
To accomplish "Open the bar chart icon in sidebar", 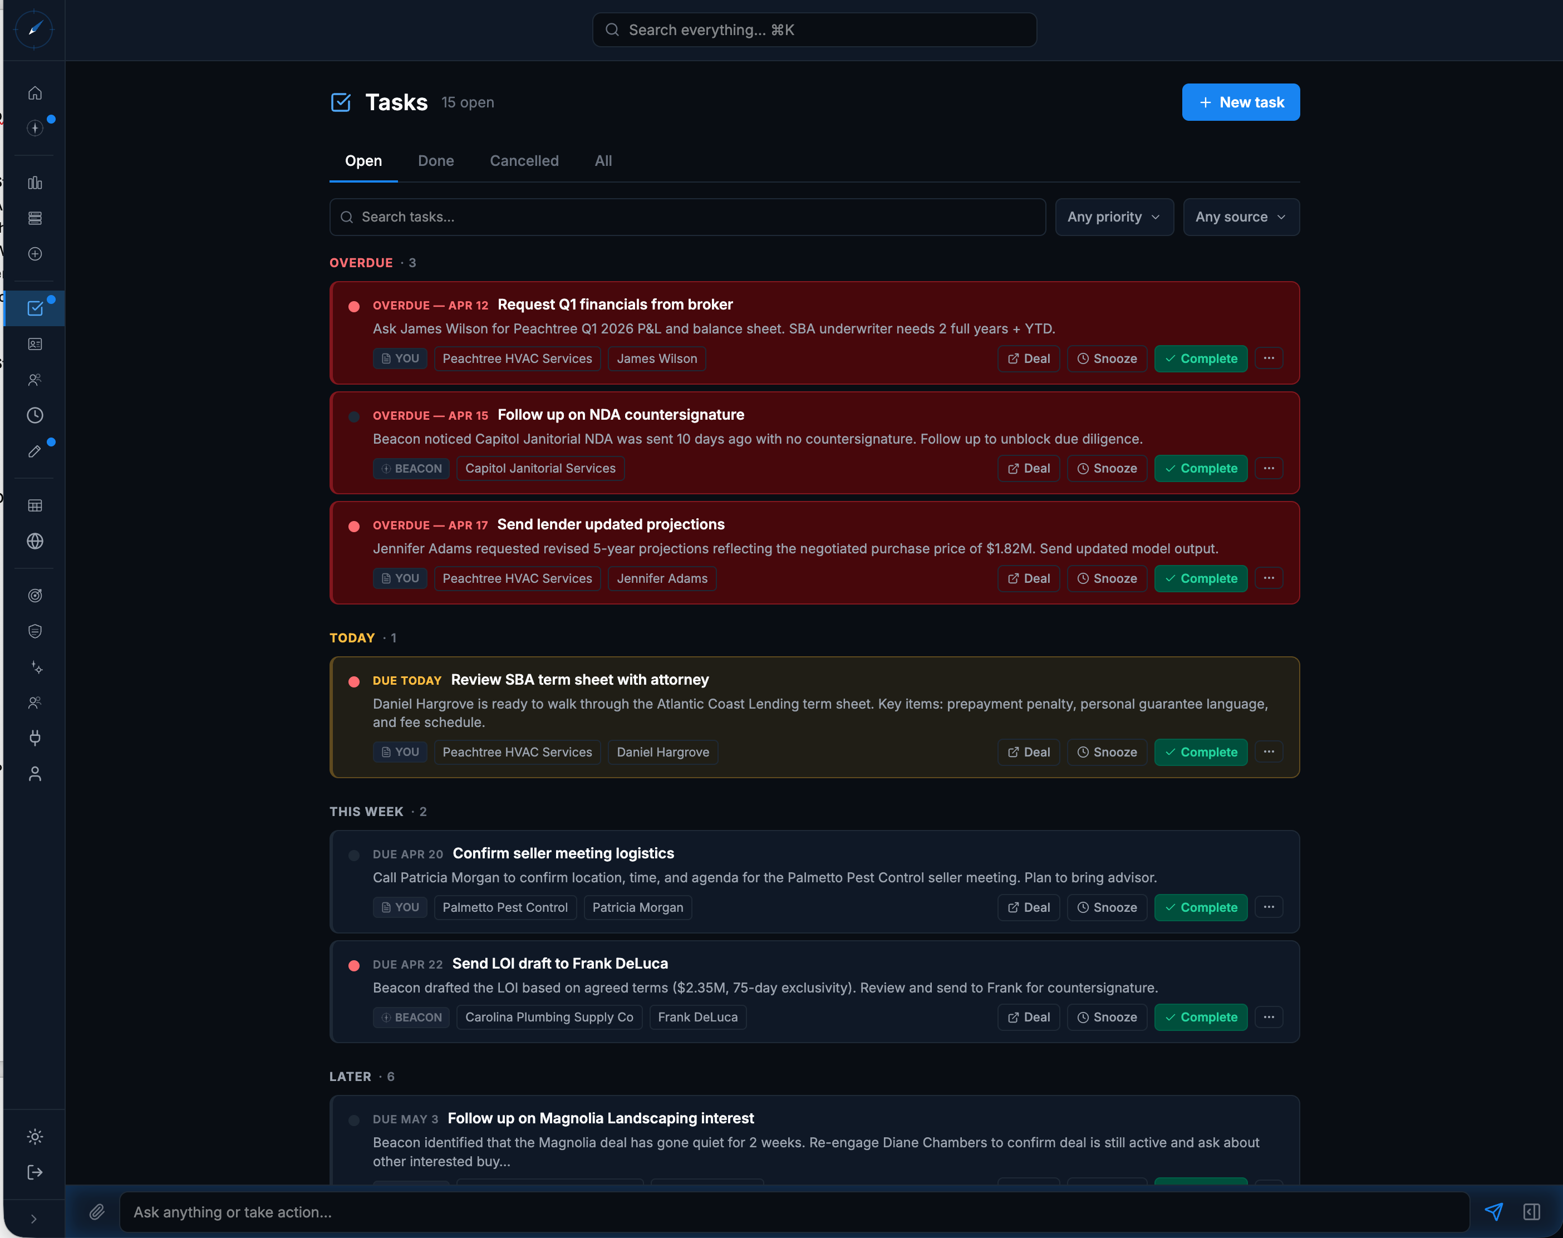I will pyautogui.click(x=35, y=183).
